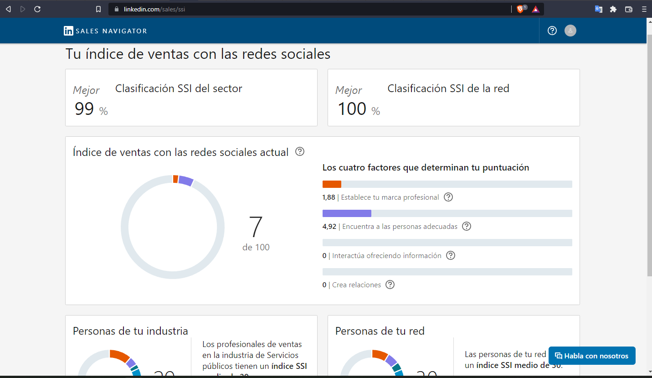Viewport: 652px width, 378px height.
Task: Click the browser forward arrow
Action: (x=23, y=9)
